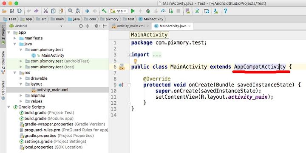Select pixmory in the breadcrumb bar

[x=110, y=19]
